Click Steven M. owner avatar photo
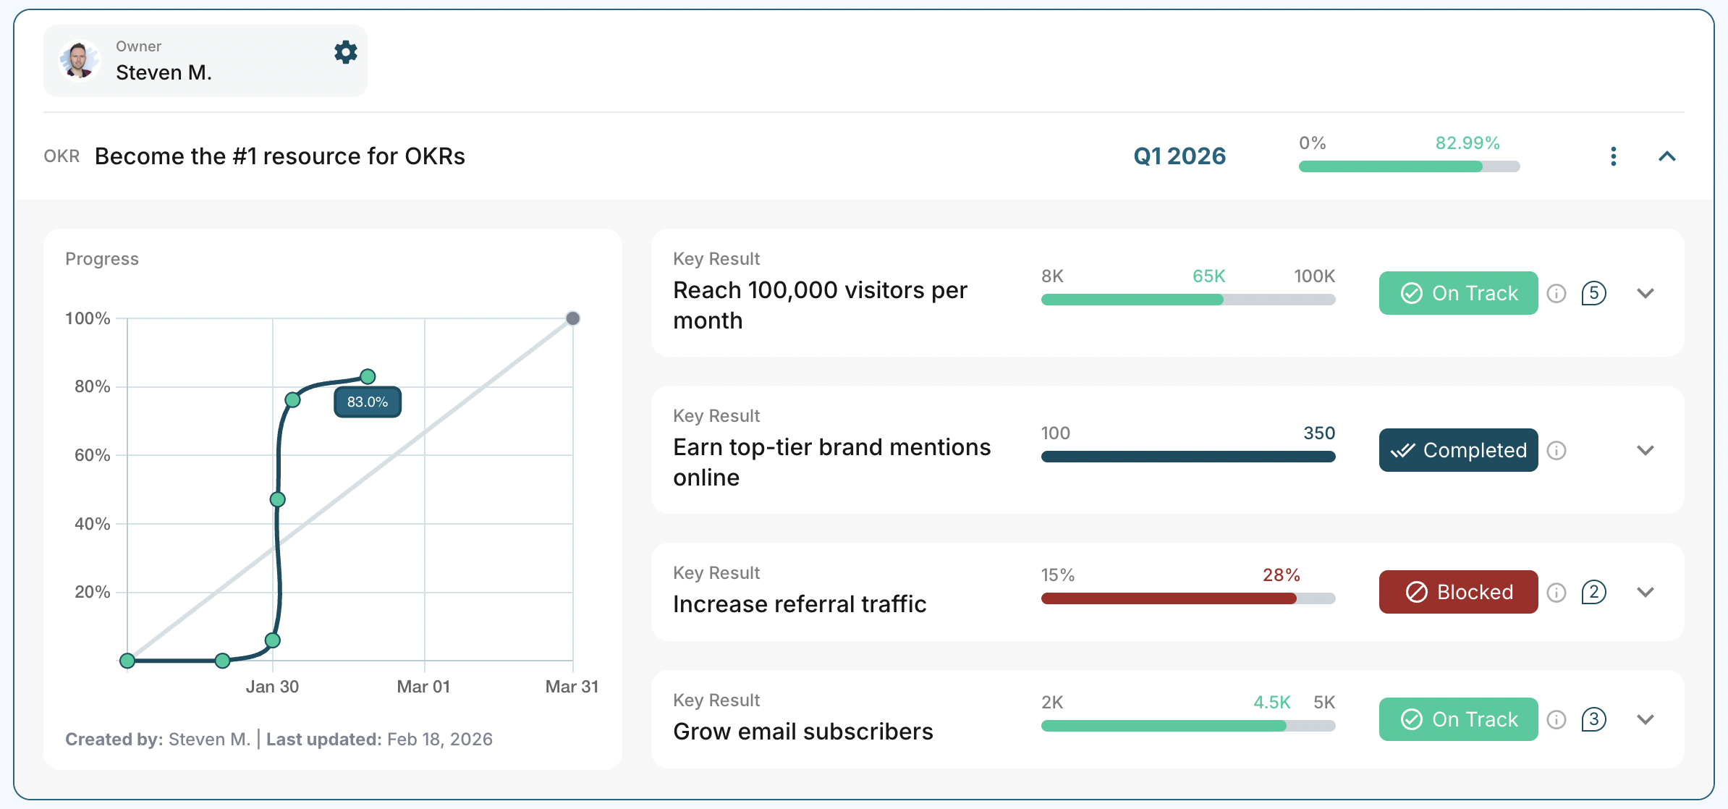 point(80,61)
